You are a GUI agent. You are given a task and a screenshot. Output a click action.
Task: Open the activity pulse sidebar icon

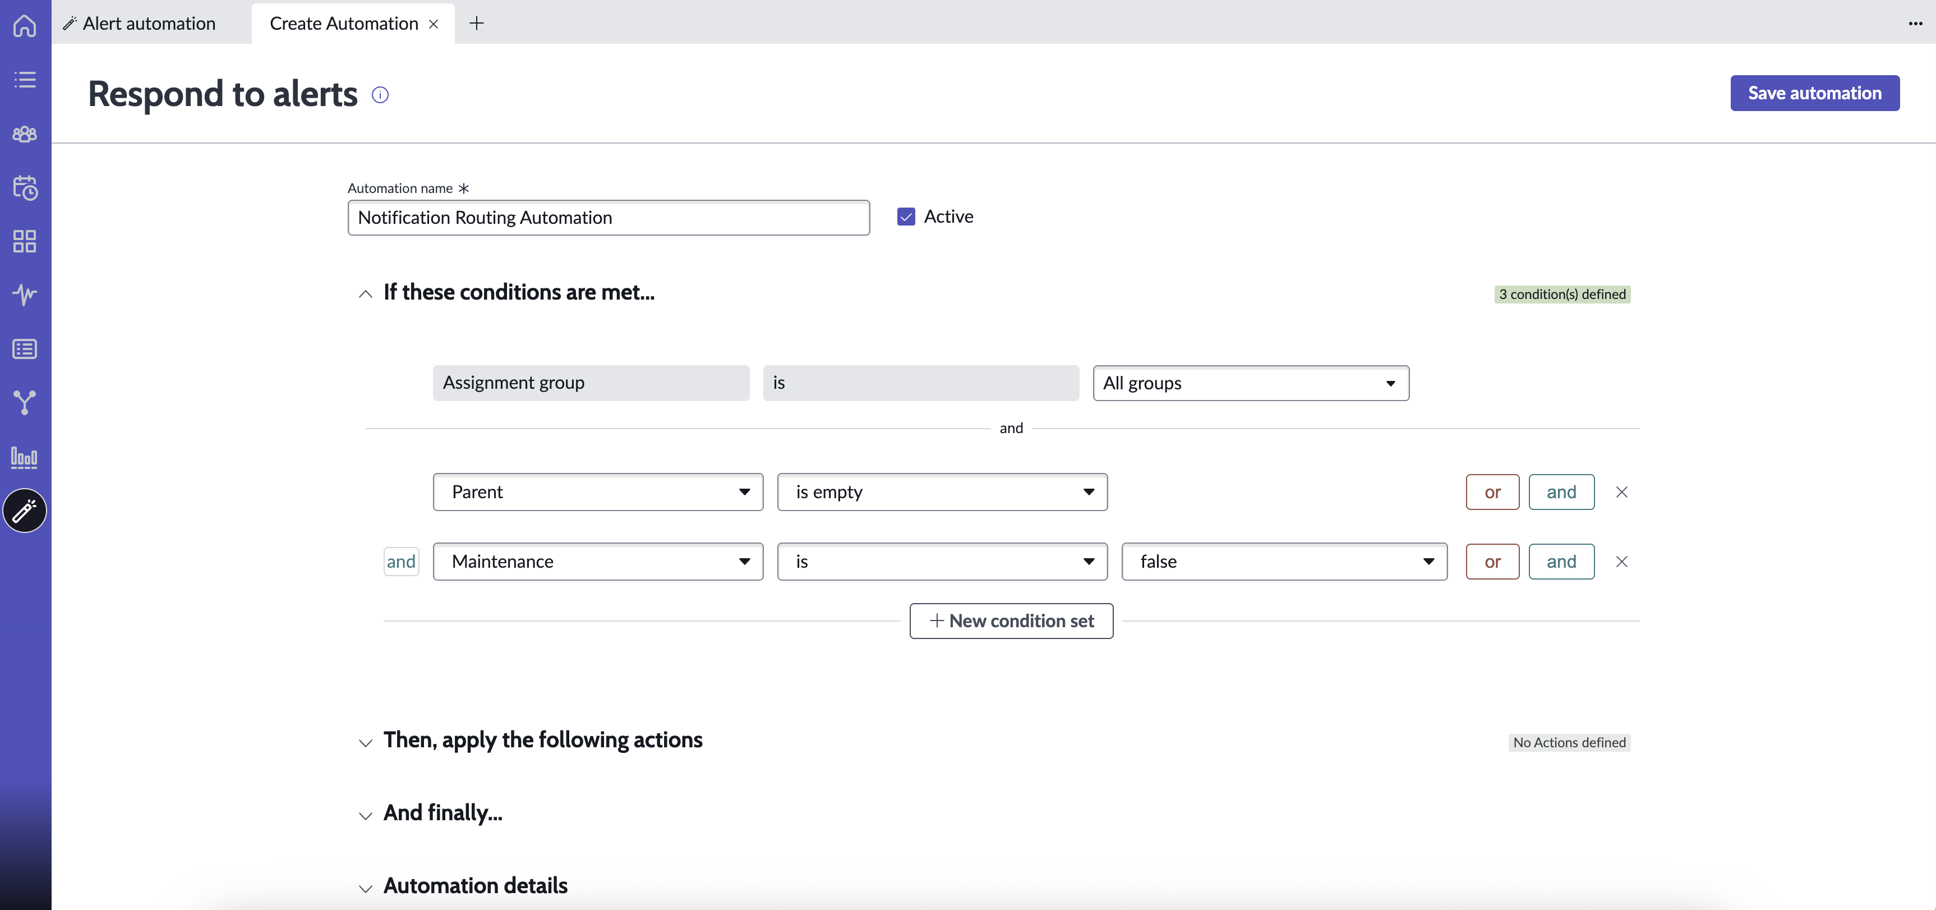(x=25, y=295)
